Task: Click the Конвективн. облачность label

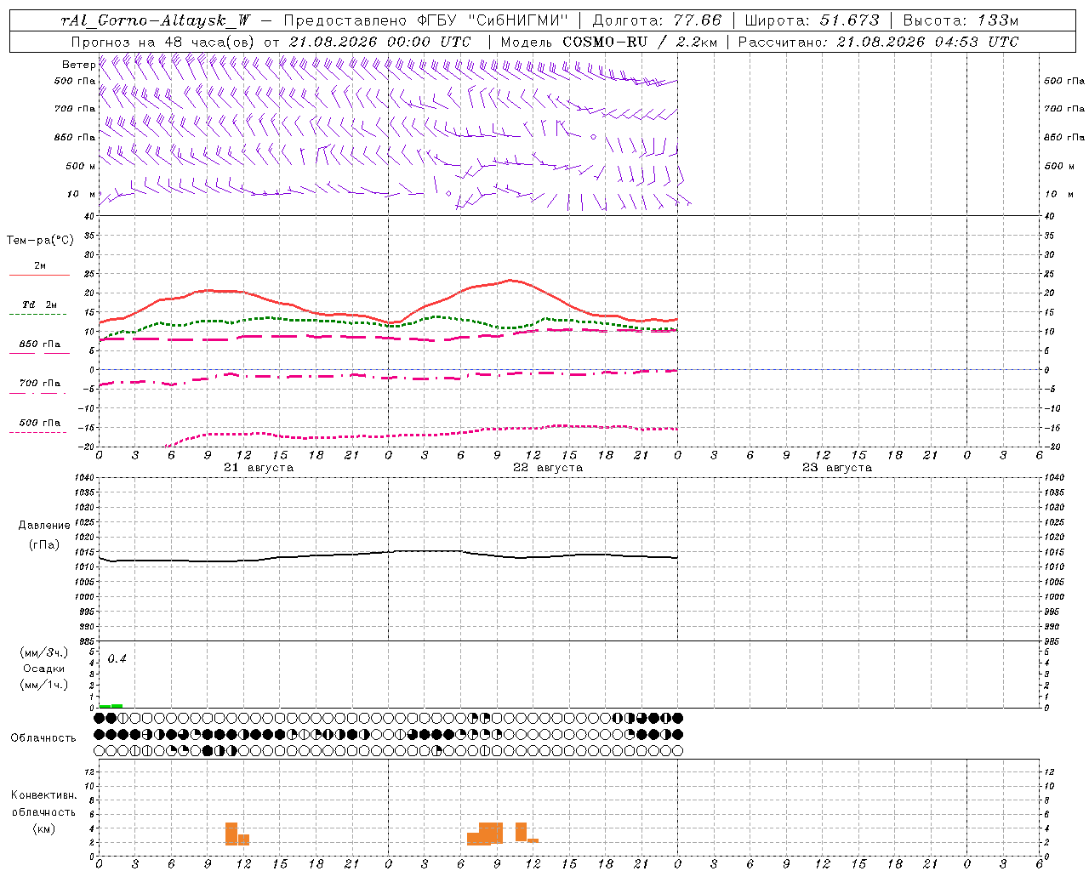Action: pos(43,811)
